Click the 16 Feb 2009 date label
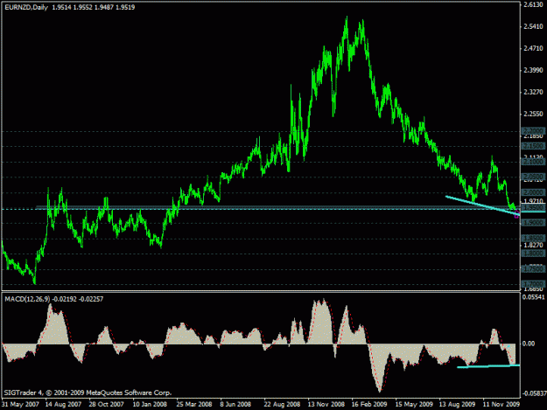Image resolution: width=547 pixels, height=410 pixels. (x=369, y=405)
